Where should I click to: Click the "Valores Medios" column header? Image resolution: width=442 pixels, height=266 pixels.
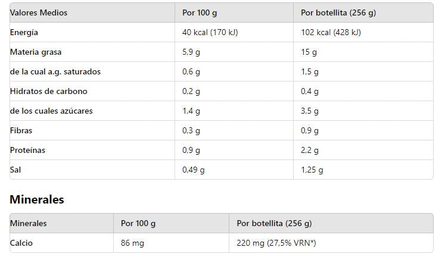39,12
